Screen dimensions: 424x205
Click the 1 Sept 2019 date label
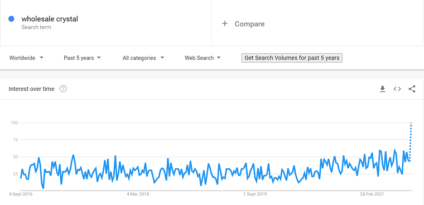(255, 194)
